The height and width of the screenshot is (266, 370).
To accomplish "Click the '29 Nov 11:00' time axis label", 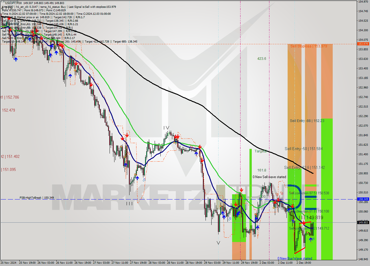I will [x=231, y=263].
